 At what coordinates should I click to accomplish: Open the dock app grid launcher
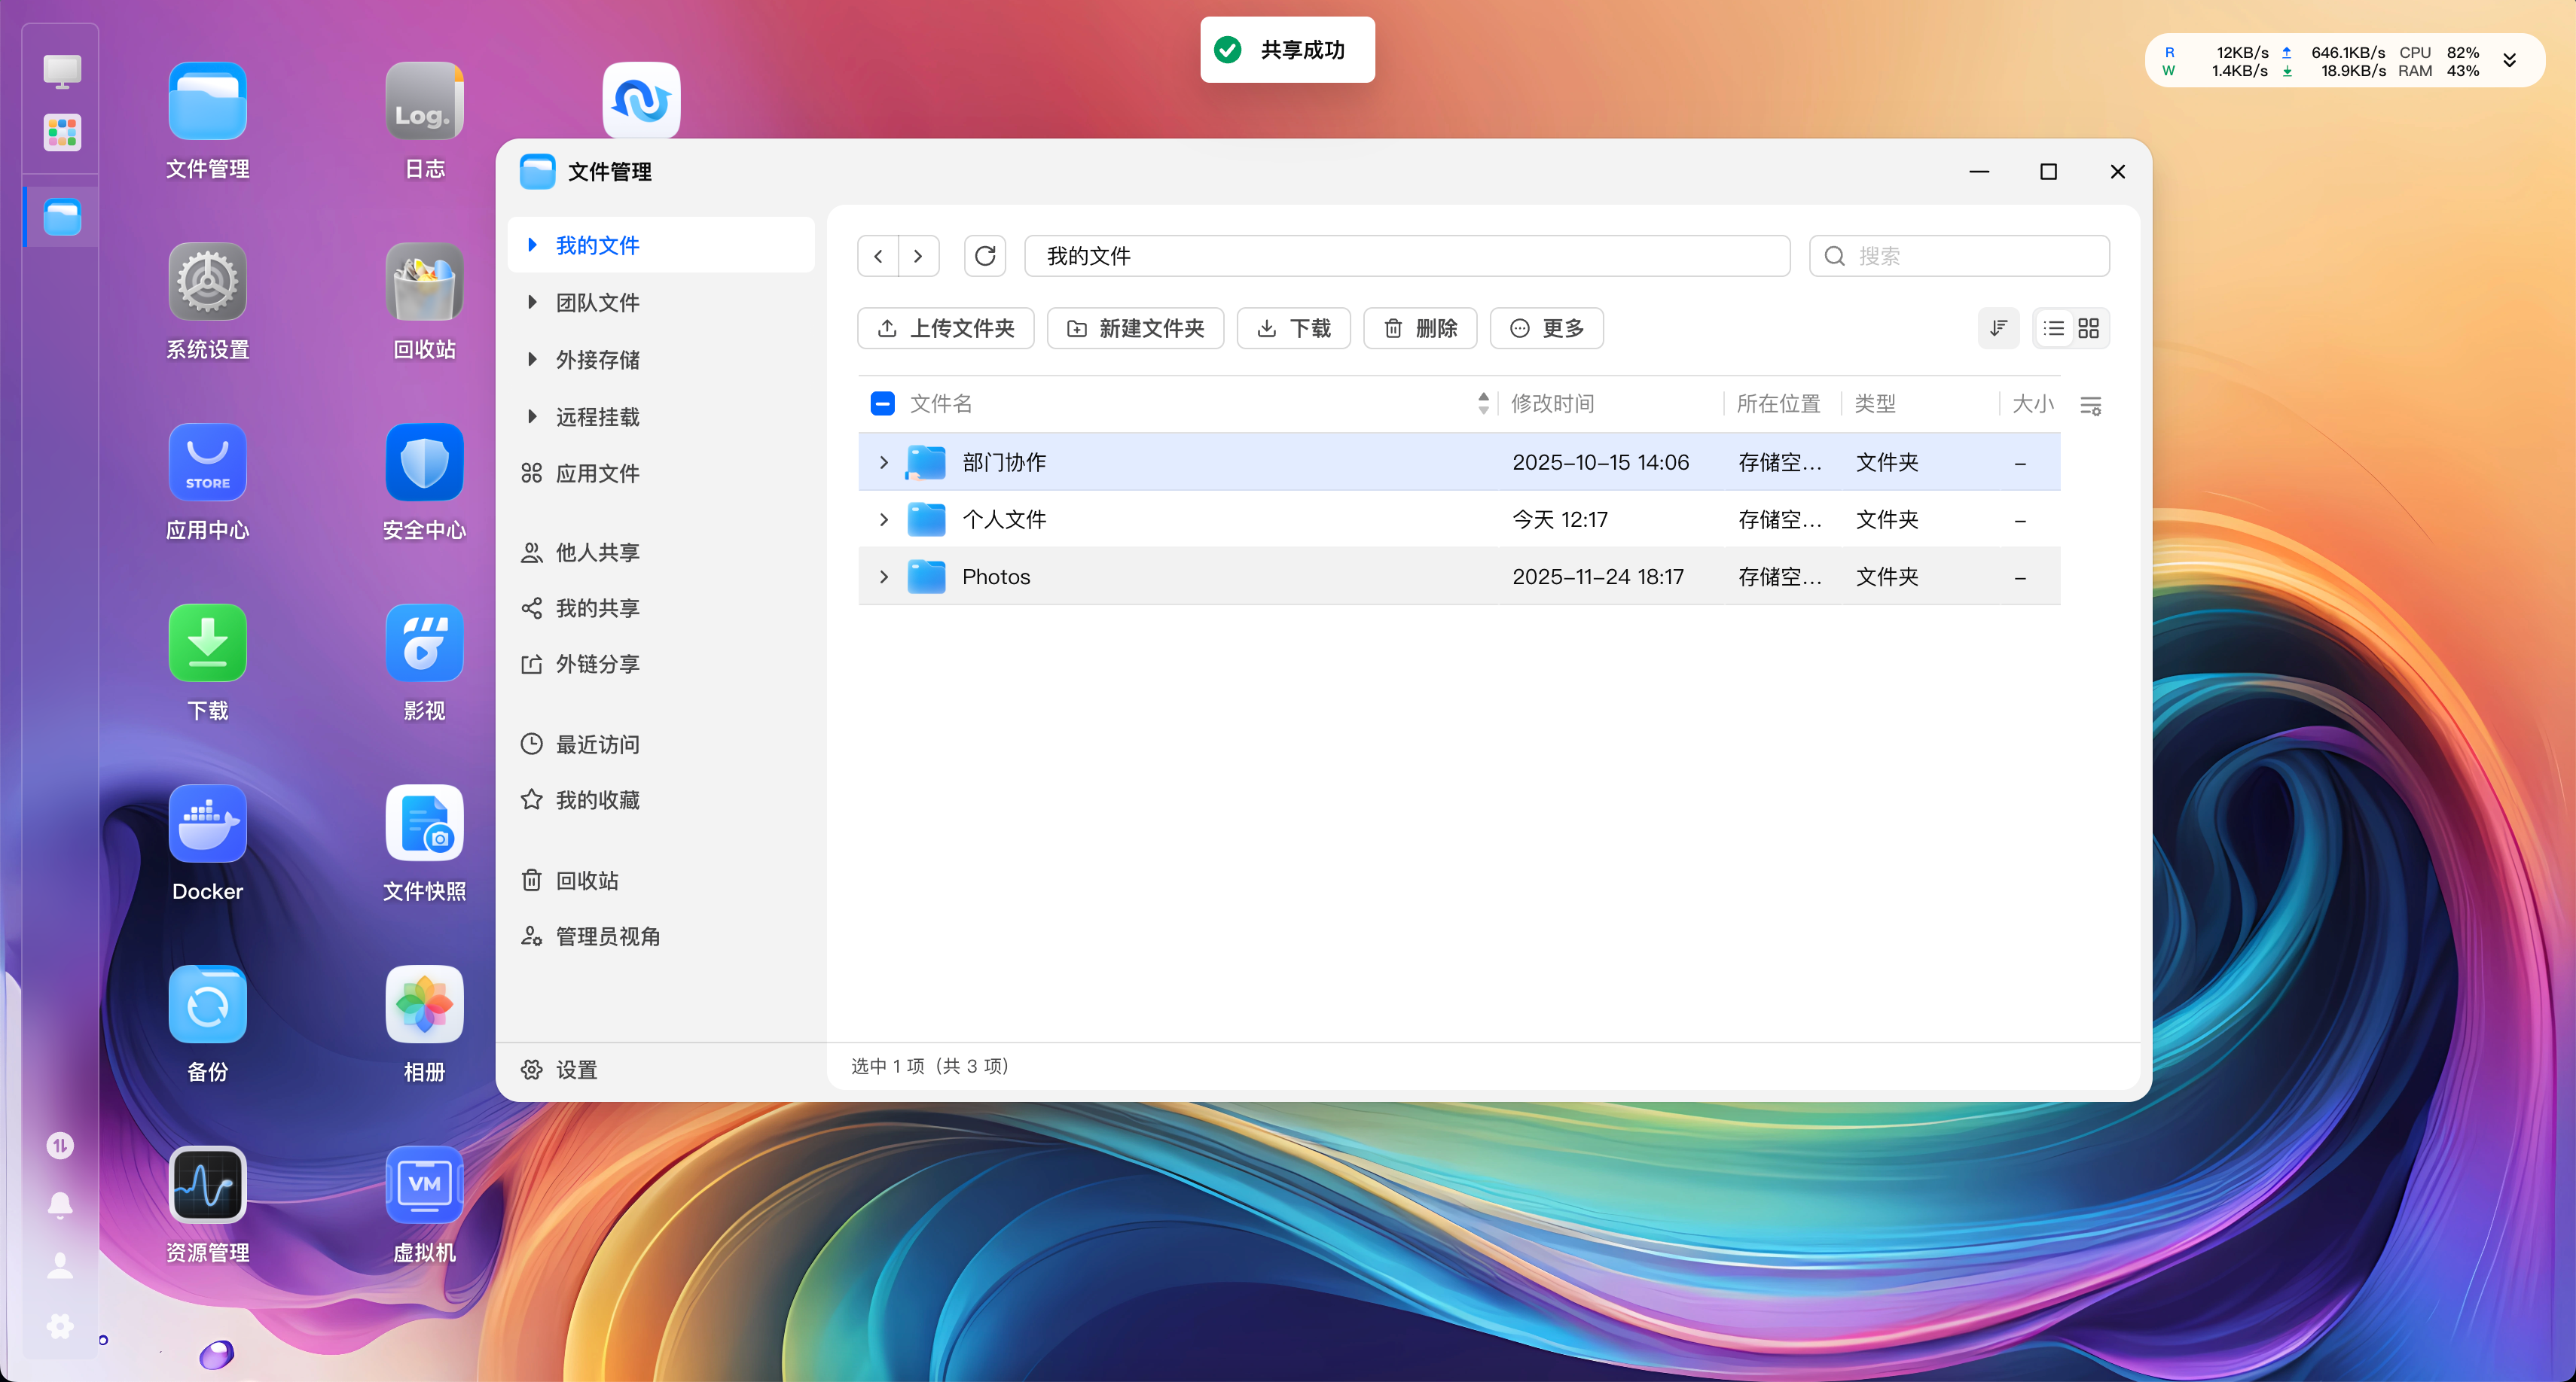62,133
